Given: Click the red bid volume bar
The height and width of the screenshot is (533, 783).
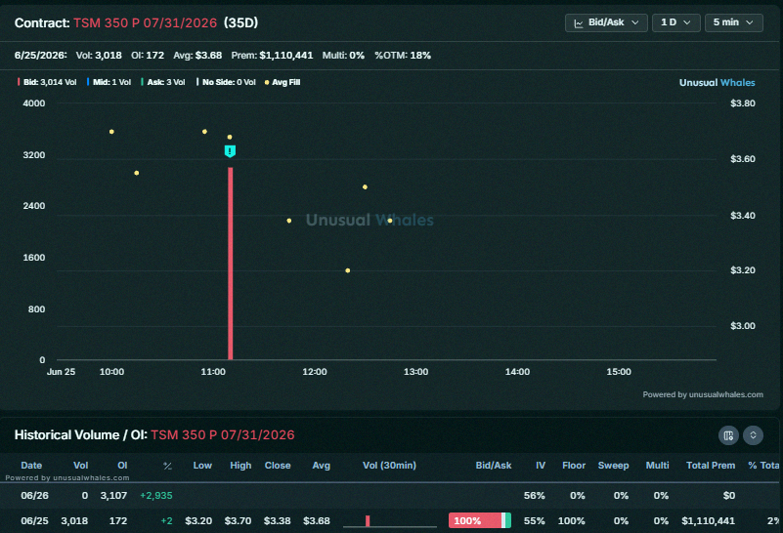Looking at the screenshot, I should tap(230, 264).
